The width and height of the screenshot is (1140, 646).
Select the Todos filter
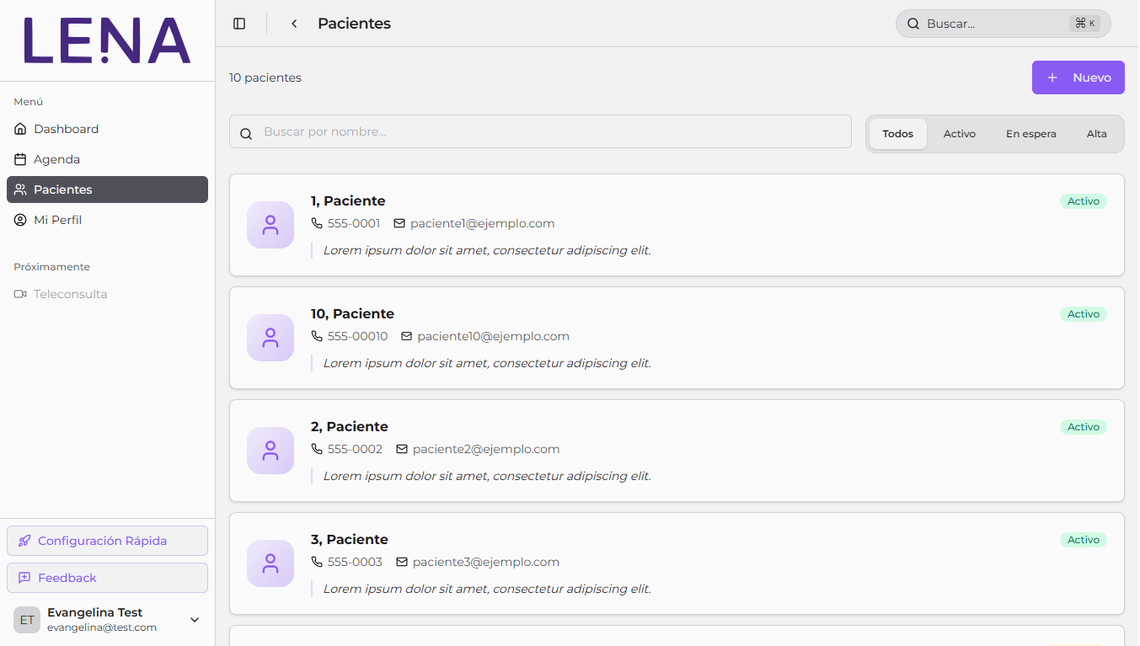898,134
